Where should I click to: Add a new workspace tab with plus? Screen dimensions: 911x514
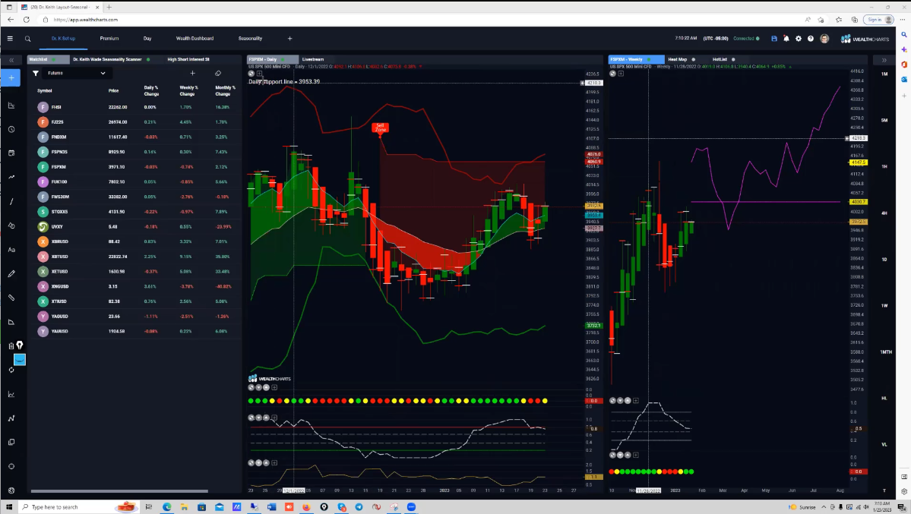tap(290, 38)
